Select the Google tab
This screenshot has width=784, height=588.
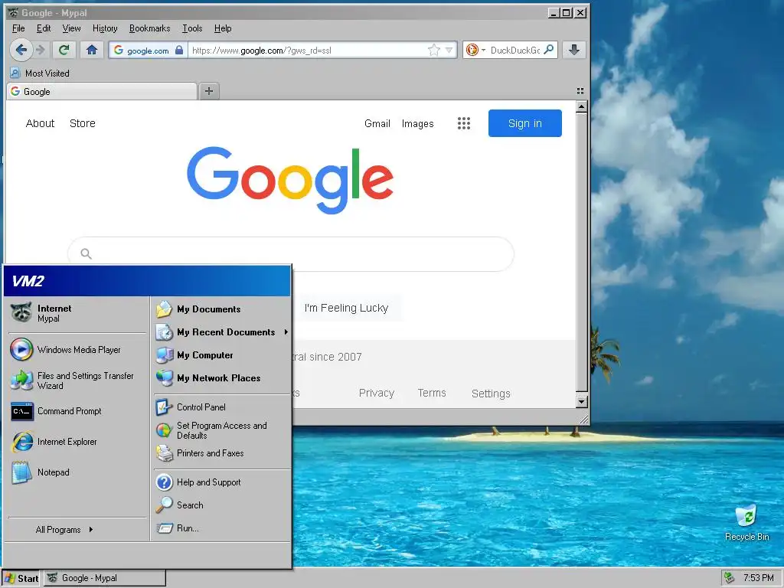(x=102, y=92)
